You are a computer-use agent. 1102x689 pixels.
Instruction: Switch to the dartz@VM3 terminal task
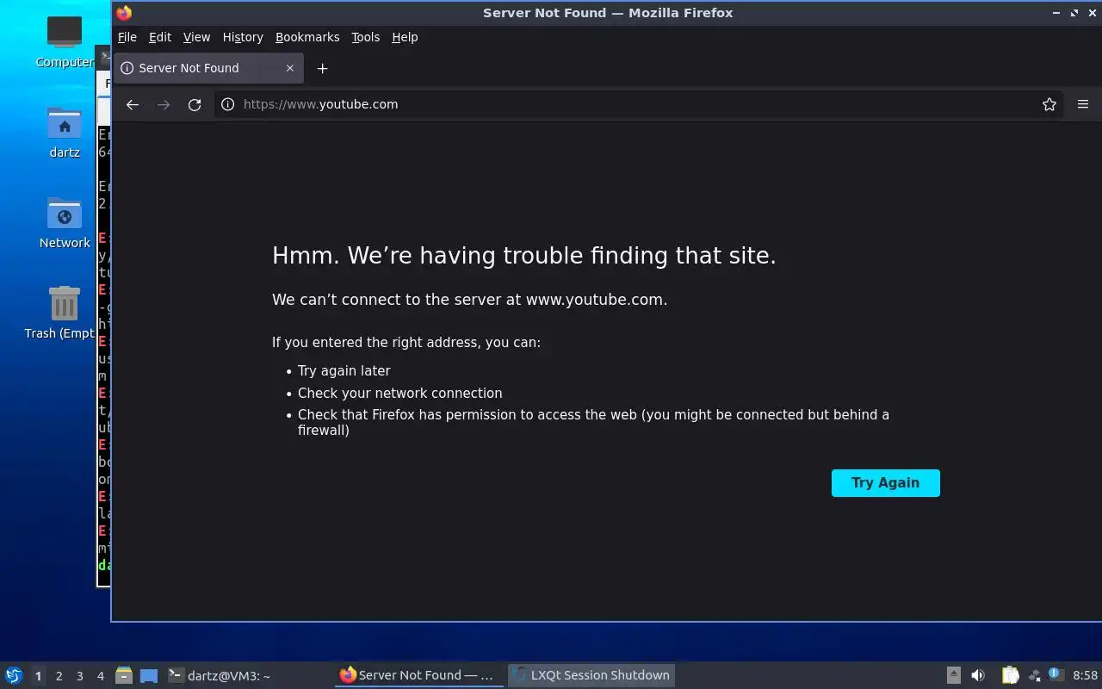pos(249,675)
